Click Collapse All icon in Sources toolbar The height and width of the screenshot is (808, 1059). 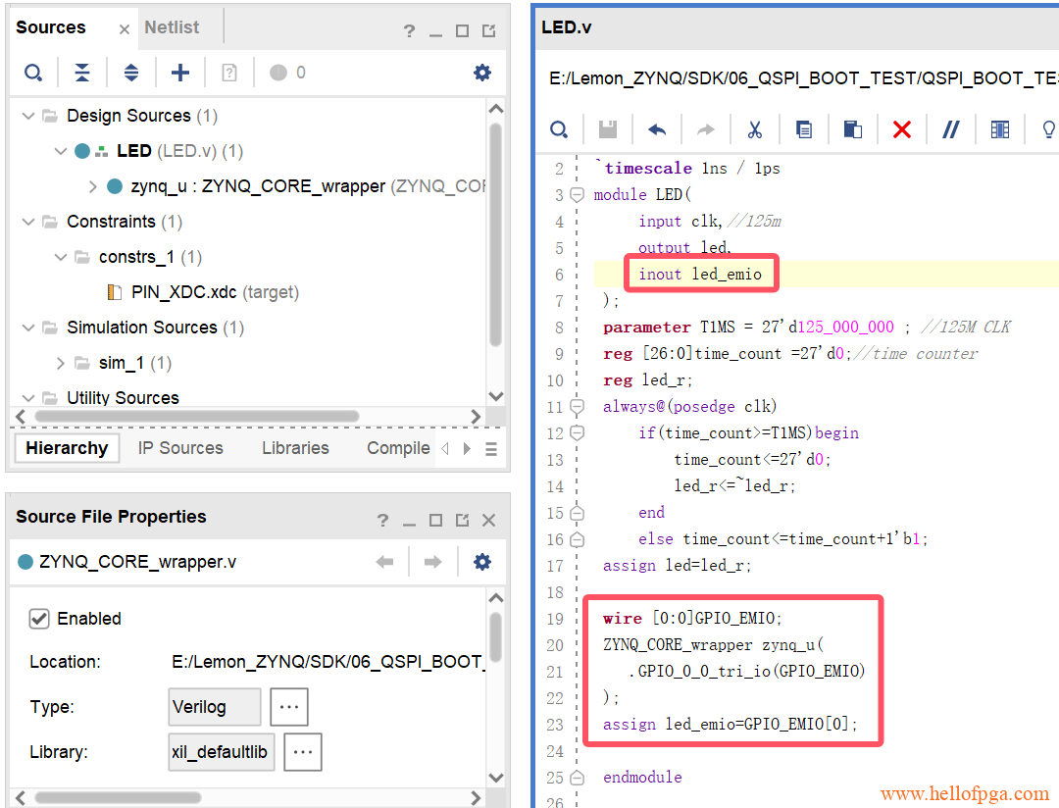(82, 73)
